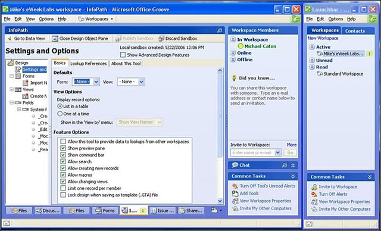Click New Workspace link in Launchbar
381x231 pixels.
click(x=323, y=38)
